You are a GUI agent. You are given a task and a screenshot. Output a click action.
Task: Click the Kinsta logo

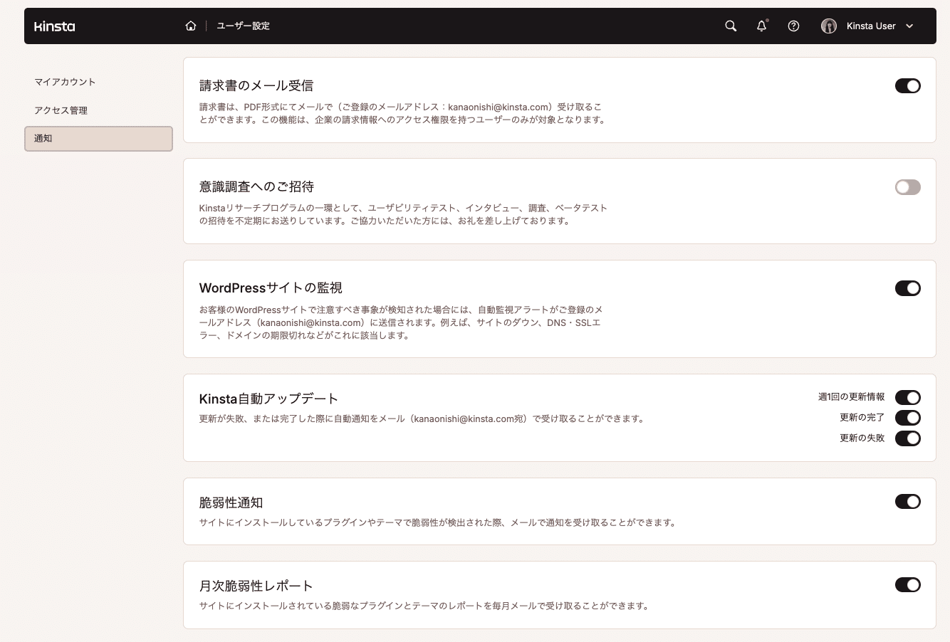[x=55, y=26]
